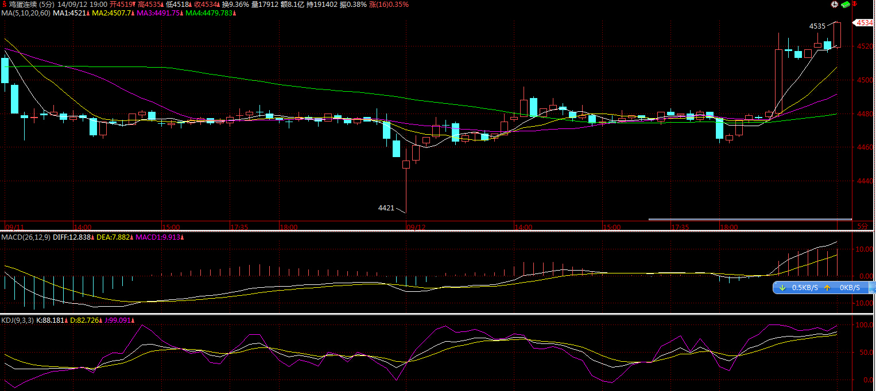This screenshot has width=876, height=391.
Task: Click the download arrow in network speed widget
Action: (782, 288)
